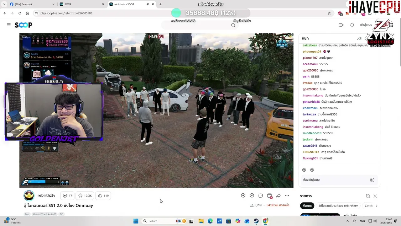The width and height of the screenshot is (401, 226).
Task: Select the ทั้งหมด filter chip
Action: pyautogui.click(x=307, y=206)
